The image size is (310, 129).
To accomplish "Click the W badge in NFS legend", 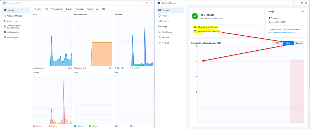I will tap(131, 126).
